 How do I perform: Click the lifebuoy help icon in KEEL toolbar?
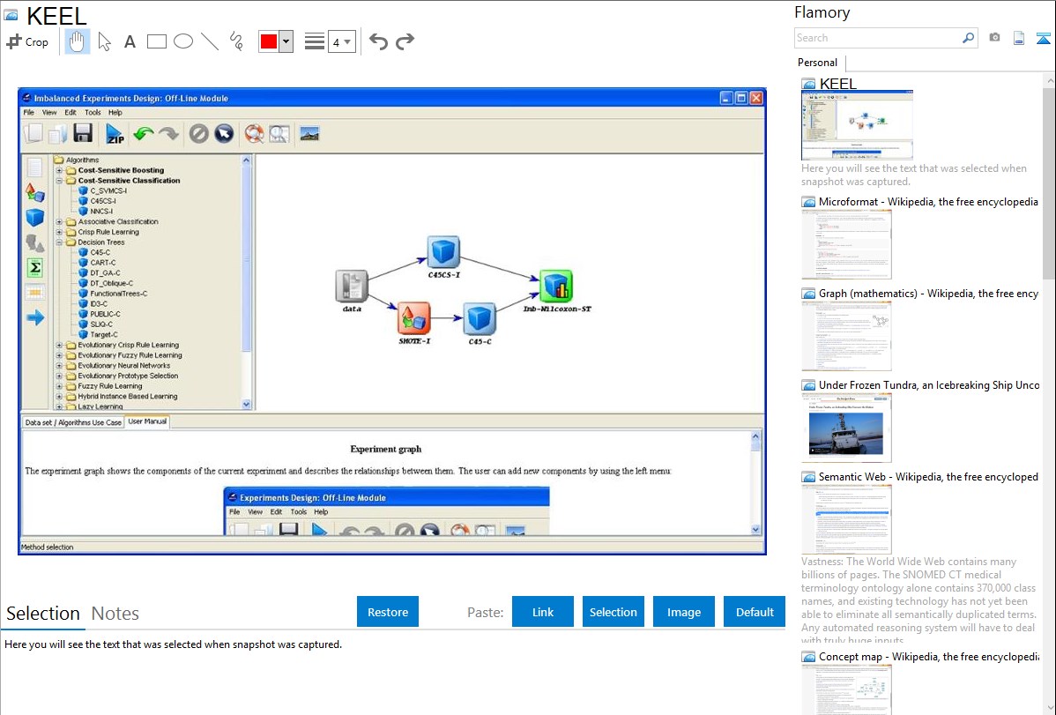coord(254,133)
